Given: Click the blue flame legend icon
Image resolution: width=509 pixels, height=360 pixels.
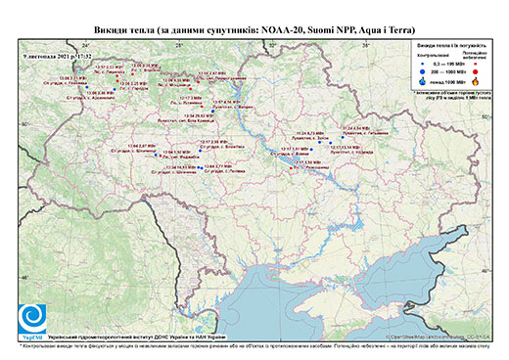Looking at the screenshot, I should pos(423,81).
